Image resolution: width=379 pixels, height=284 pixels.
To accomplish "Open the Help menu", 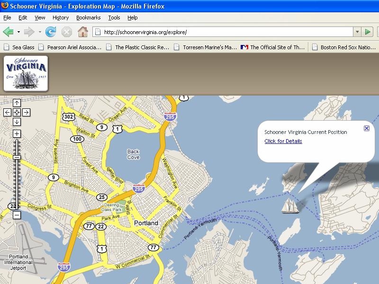I will [133, 18].
